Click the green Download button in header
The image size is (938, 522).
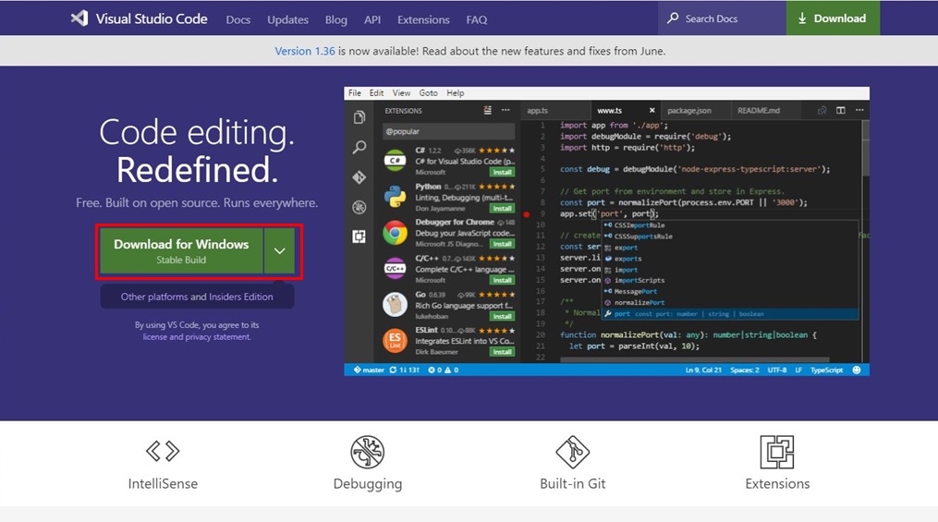click(832, 18)
